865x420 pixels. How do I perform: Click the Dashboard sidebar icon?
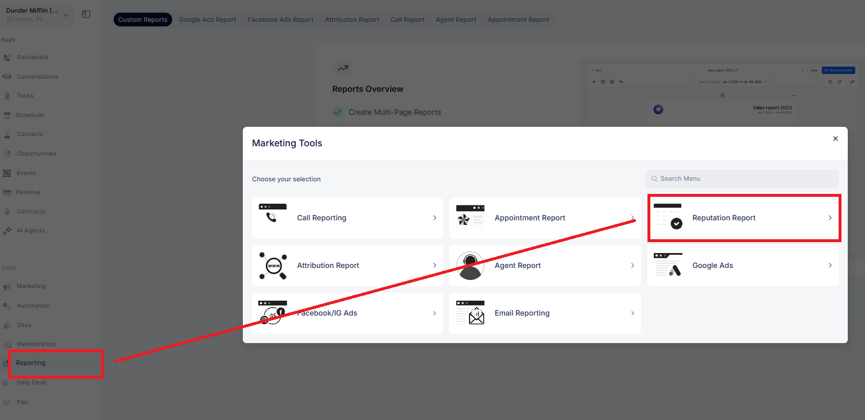[x=7, y=57]
